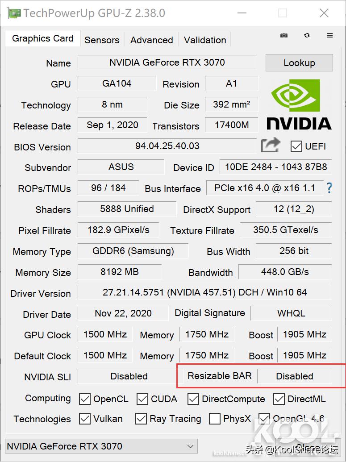This screenshot has width=346, height=462.
Task: Click the NVIDIA logo image
Action: click(299, 104)
